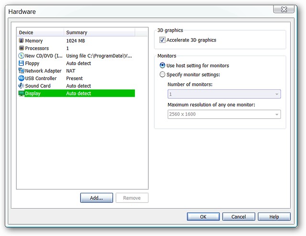Screen dimensions: 306x236
Task: Click the USB Controller icon
Action: [x=21, y=78]
